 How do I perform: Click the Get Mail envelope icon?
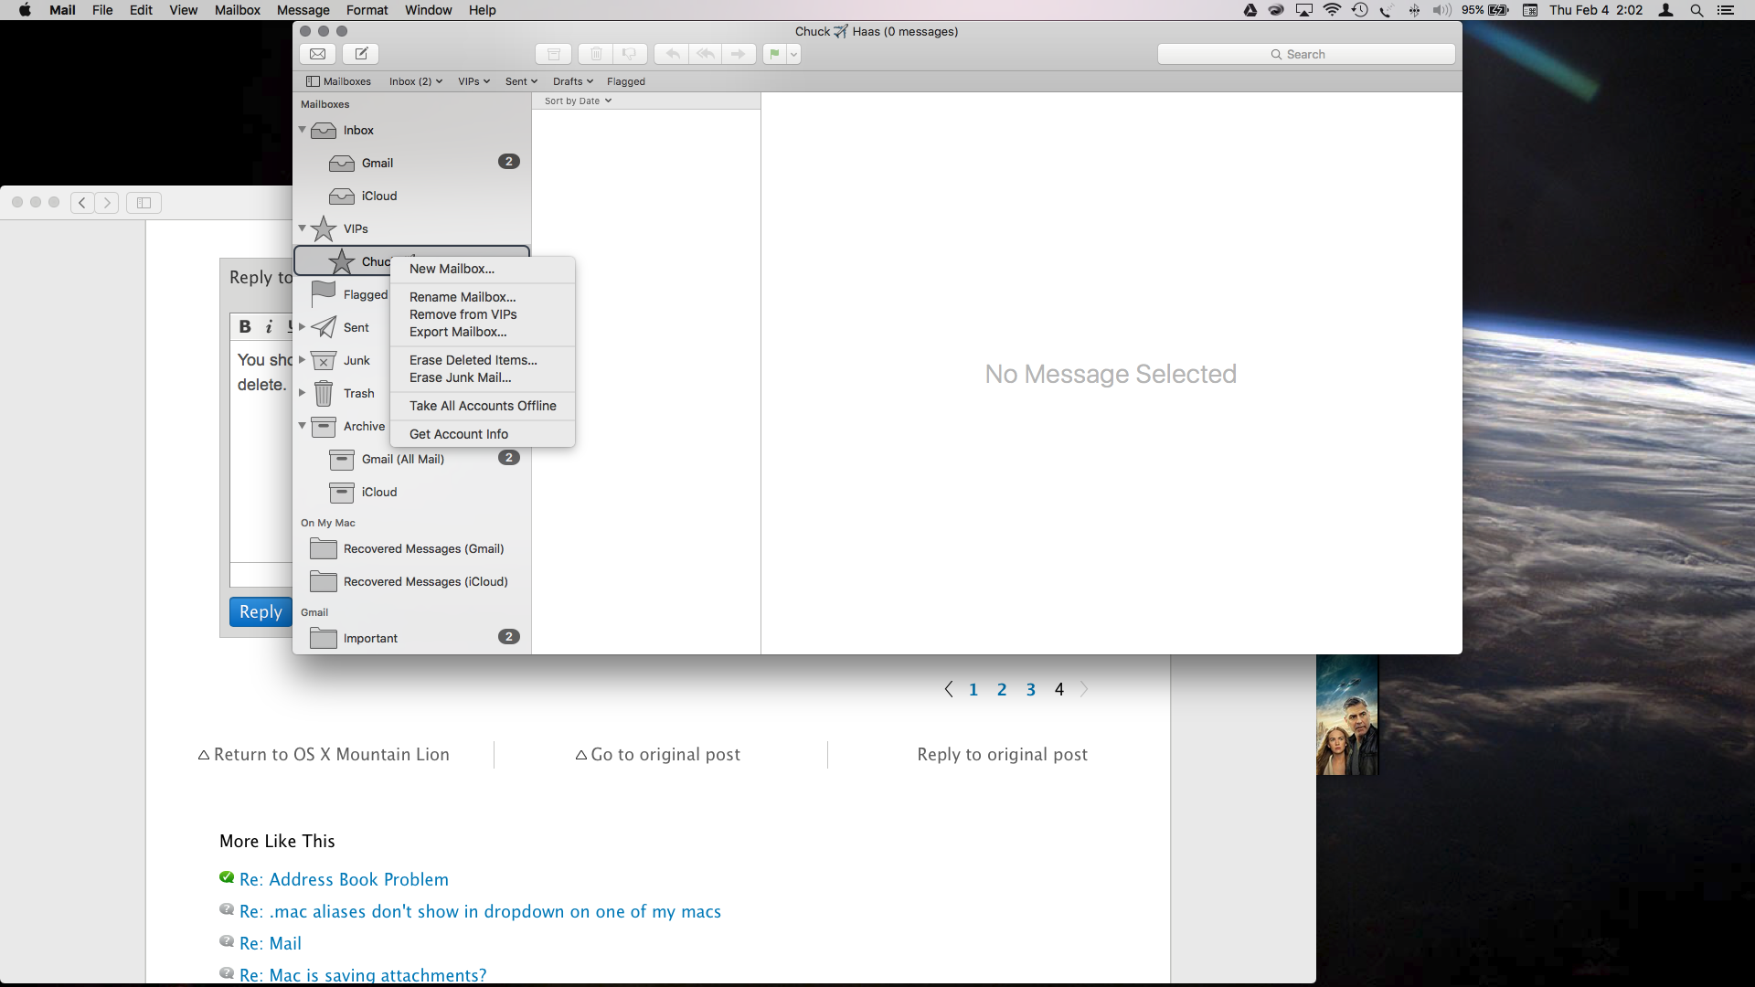tap(317, 54)
